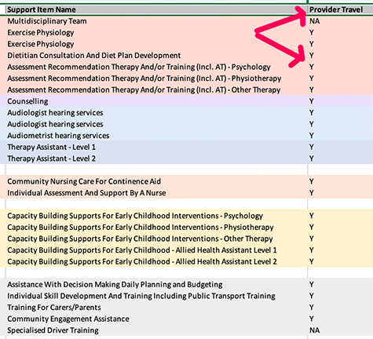
Task: Select Assistance With Decision Making Daily Planning cell
Action: tap(156, 285)
